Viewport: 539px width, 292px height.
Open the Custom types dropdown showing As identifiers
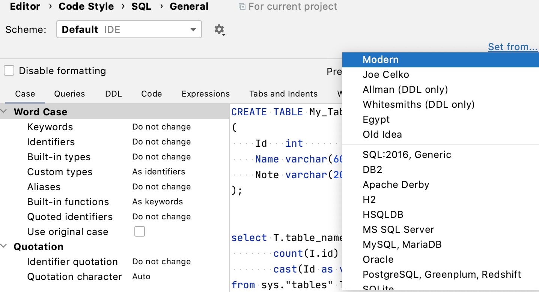click(158, 171)
